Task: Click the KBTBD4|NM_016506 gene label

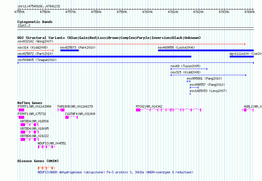Action: (x=34, y=121)
